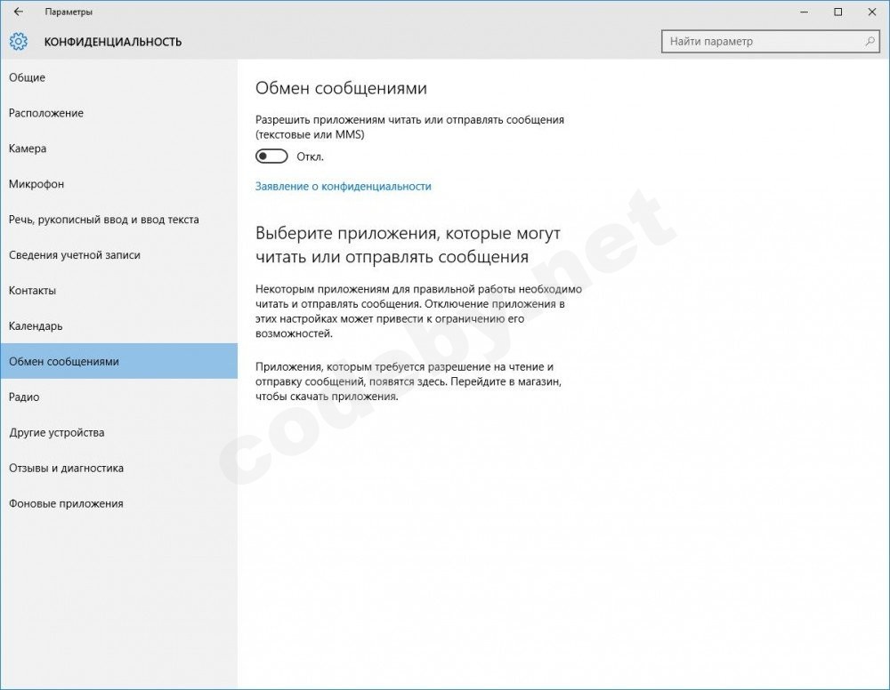Select 'Контакты' in the sidebar
This screenshot has width=890, height=690.
coord(118,291)
